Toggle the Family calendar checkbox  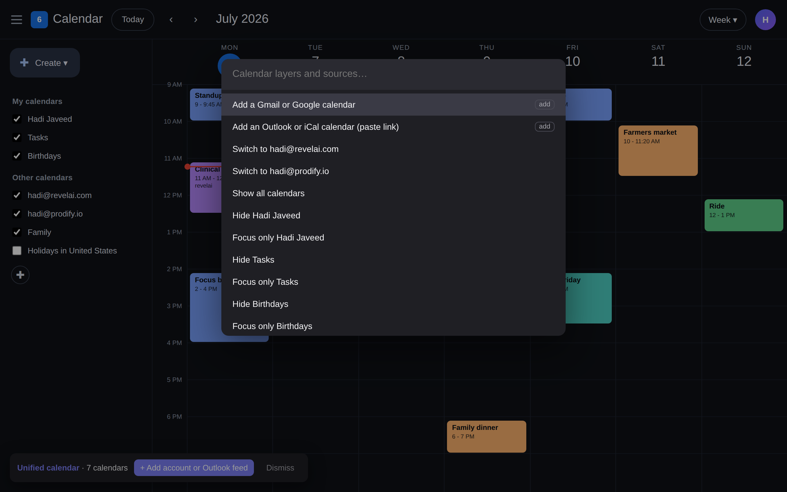pyautogui.click(x=17, y=232)
